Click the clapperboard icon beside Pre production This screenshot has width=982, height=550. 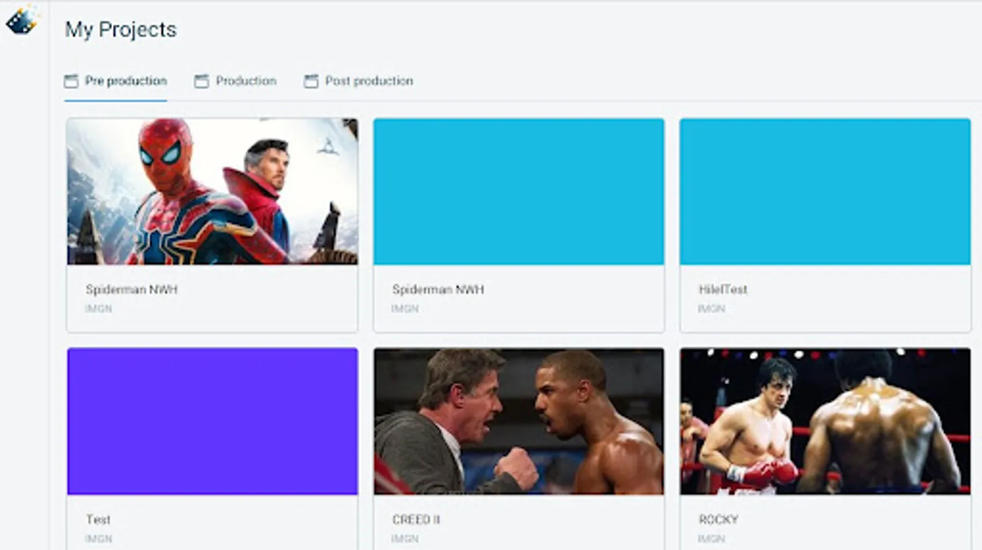click(x=71, y=81)
